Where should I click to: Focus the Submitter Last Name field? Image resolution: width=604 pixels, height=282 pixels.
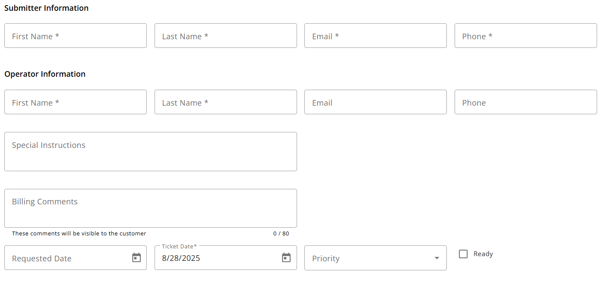225,36
